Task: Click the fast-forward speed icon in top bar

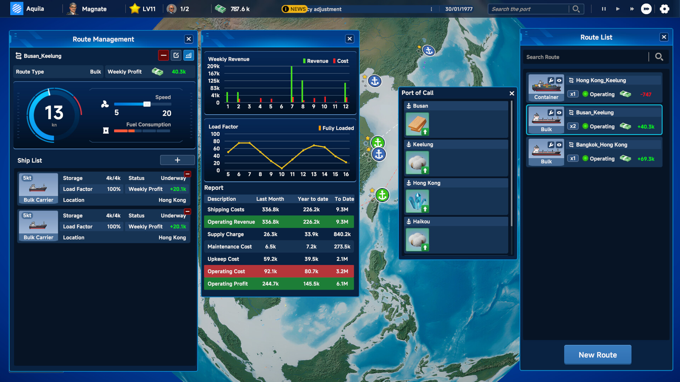Action: pos(632,9)
